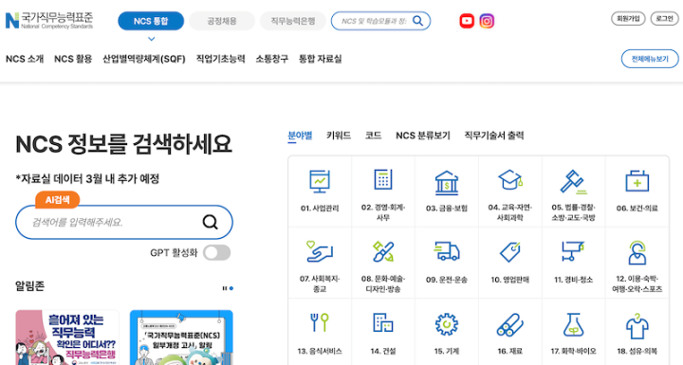Go to home via 국가직무능력표준 logo
The image size is (683, 365).
[49, 21]
